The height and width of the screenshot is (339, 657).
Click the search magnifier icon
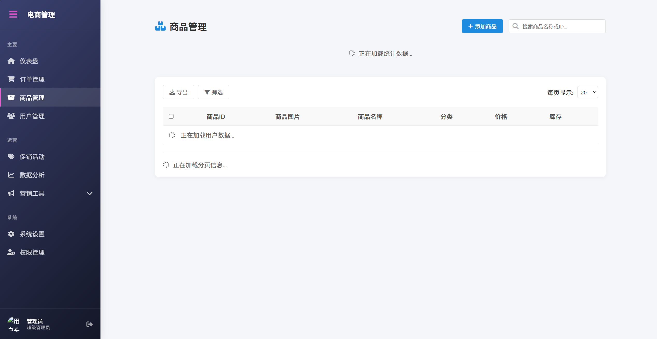(515, 26)
